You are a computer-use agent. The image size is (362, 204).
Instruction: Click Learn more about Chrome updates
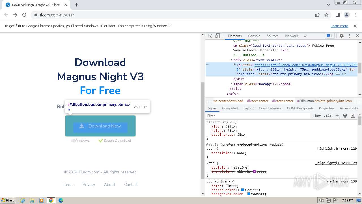click(x=339, y=26)
